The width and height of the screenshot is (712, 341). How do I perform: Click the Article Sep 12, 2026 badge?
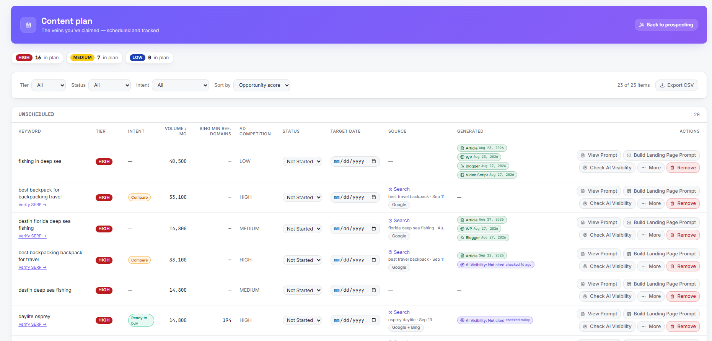pos(482,255)
